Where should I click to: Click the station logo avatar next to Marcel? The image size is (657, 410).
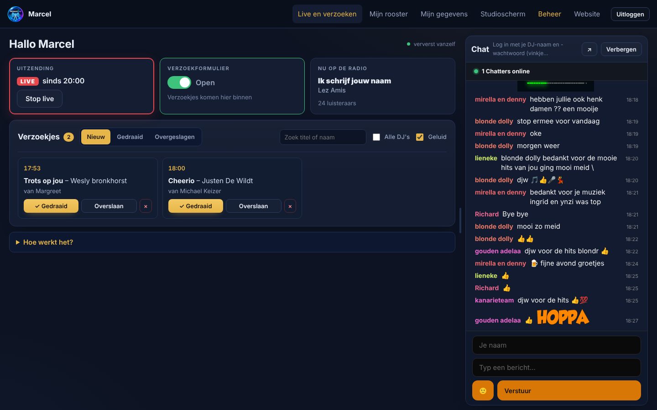coord(16,14)
